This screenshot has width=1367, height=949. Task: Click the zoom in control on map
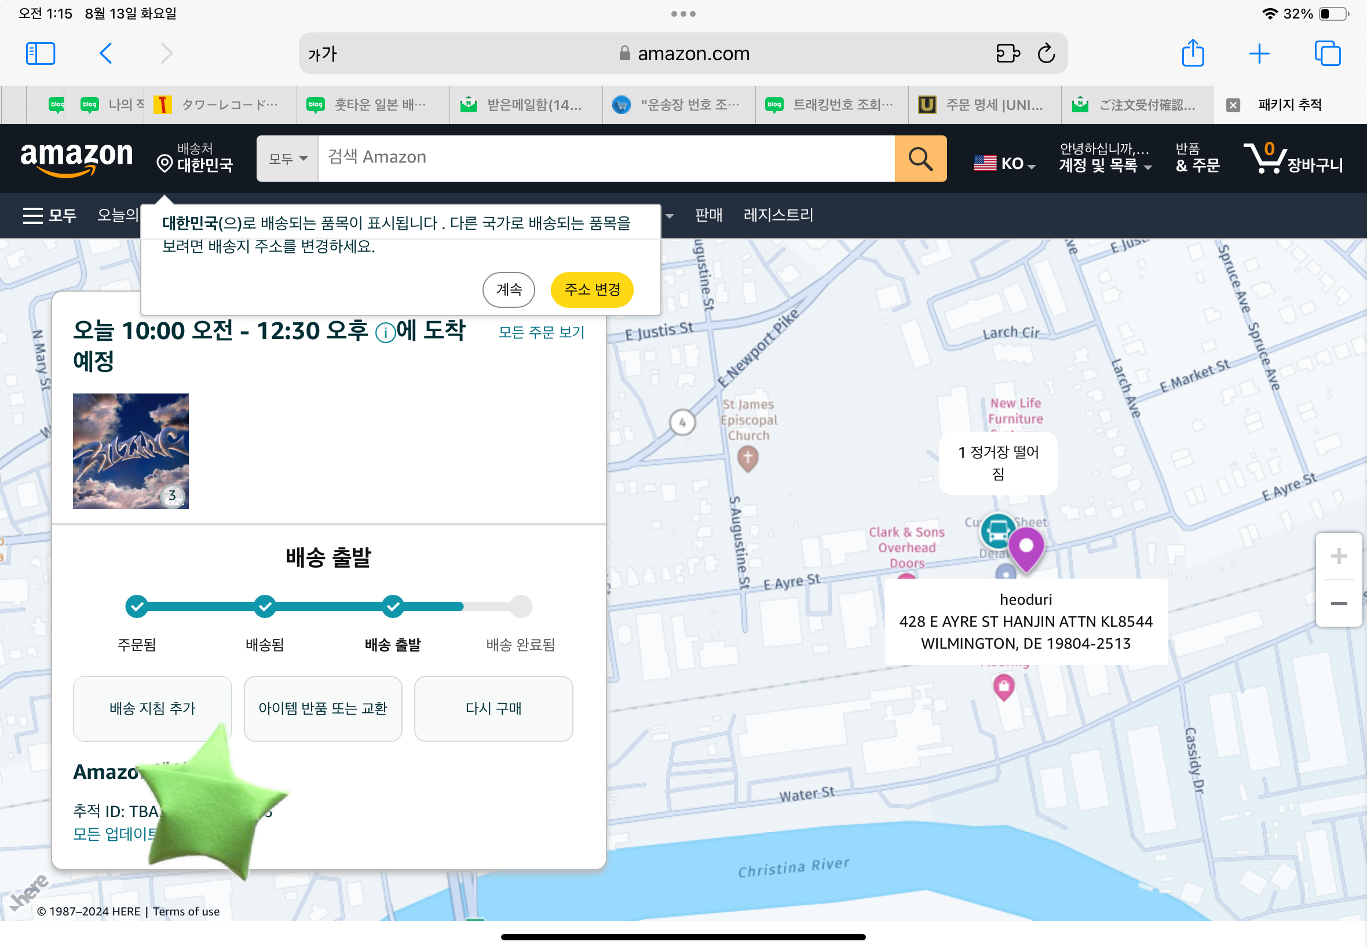pos(1338,556)
